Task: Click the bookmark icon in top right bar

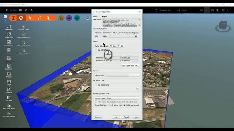Action: [x=218, y=10]
